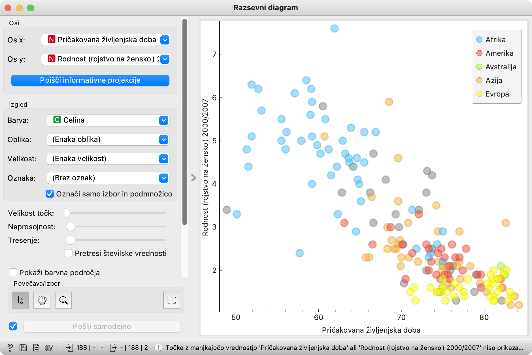The image size is (532, 355).
Task: Enable Pokaži barvna področja checkbox
Action: (x=13, y=272)
